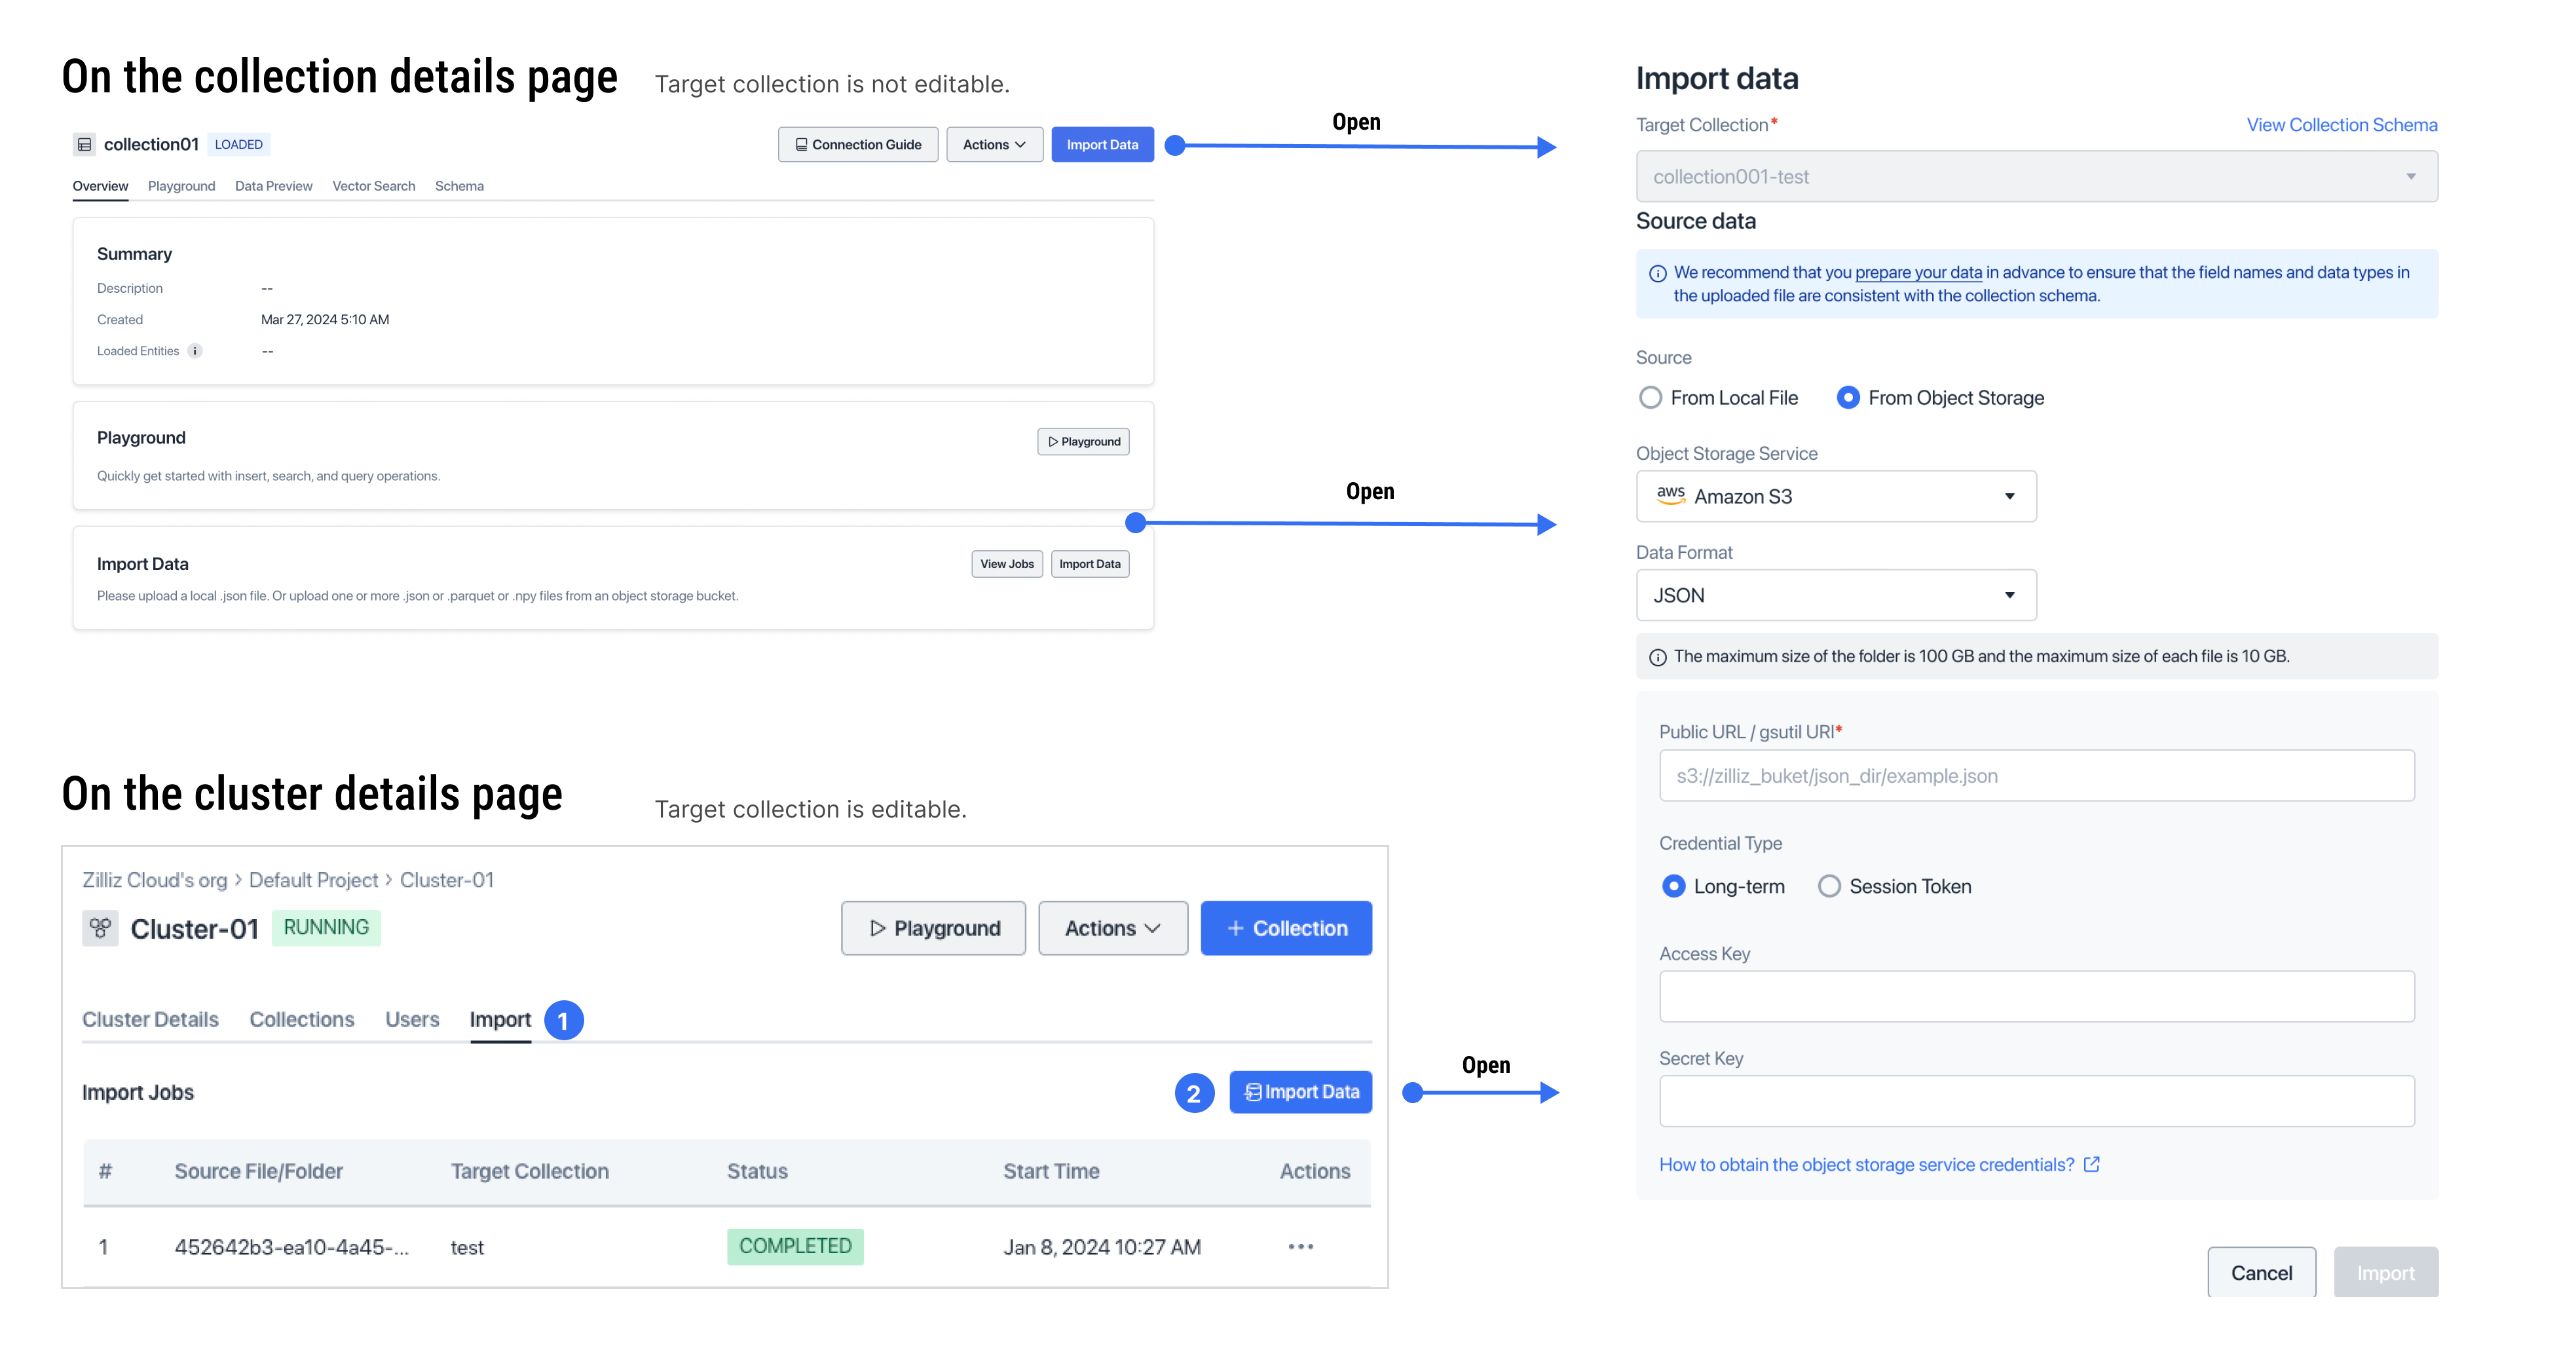Viewport: 2576px width, 1354px height.
Task: Expand the Object Storage Service dropdown
Action: click(1837, 496)
